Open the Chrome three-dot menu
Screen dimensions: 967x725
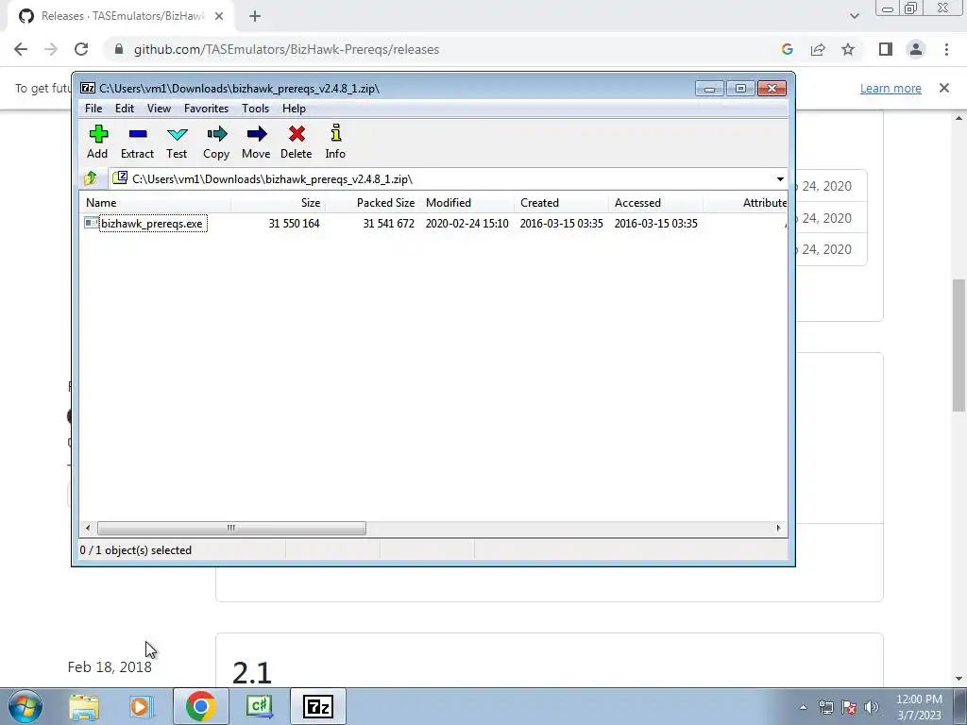click(946, 49)
